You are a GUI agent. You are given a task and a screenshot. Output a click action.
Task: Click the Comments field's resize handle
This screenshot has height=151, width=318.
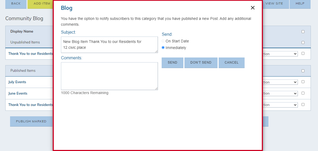[156, 88]
